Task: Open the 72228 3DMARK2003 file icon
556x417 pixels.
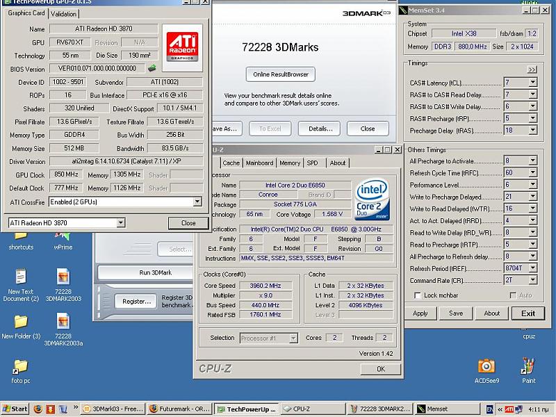Action: pos(63,286)
